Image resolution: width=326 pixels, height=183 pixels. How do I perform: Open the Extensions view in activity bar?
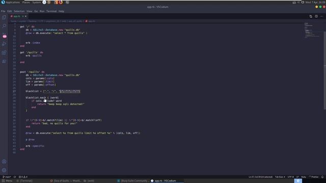click(4, 52)
